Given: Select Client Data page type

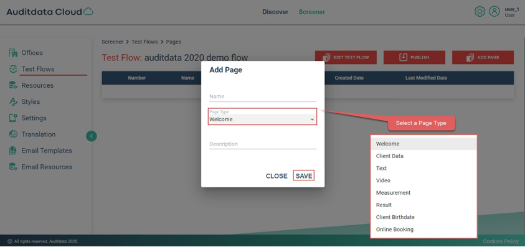Looking at the screenshot, I should [x=423, y=156].
